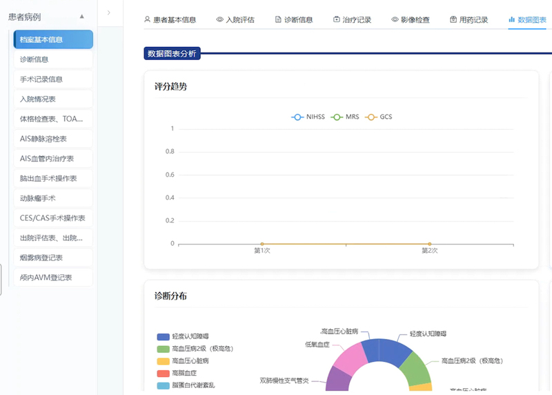Switch to the 治疗记录 tab
Image resolution: width=552 pixels, height=395 pixels.
(x=353, y=20)
